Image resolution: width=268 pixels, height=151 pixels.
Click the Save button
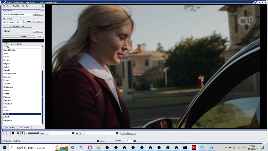[x=39, y=21]
